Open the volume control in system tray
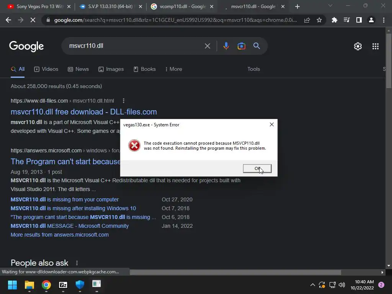The height and width of the screenshot is (294, 392). coord(342,285)
